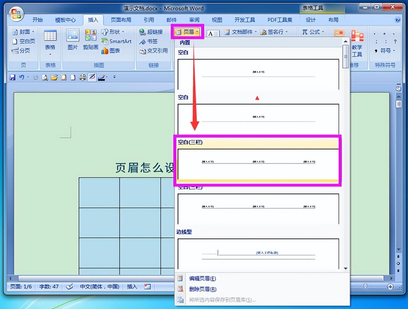Click the page count 页面: 1/6 indicator

(x=21, y=286)
